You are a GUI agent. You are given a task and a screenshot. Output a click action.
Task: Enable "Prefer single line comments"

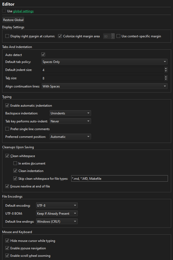tap(7, 129)
